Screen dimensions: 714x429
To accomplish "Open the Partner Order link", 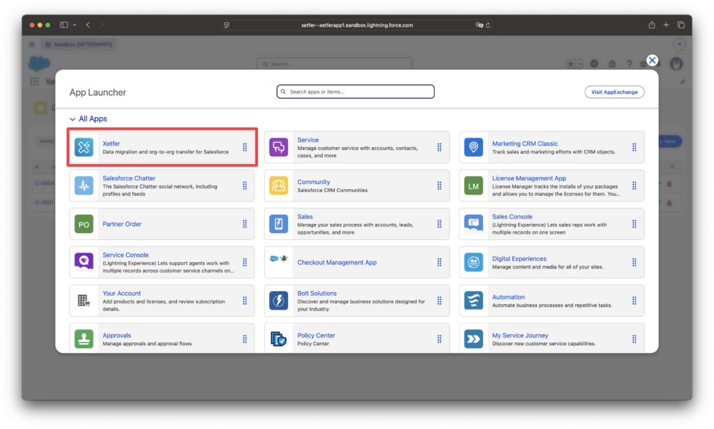I will tap(121, 224).
